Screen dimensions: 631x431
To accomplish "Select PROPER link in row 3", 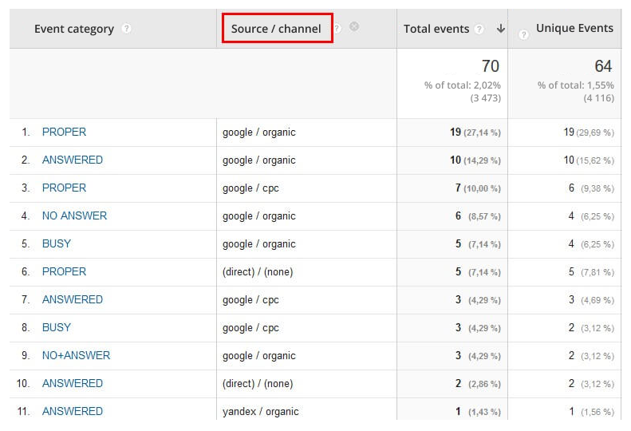I will tap(64, 188).
